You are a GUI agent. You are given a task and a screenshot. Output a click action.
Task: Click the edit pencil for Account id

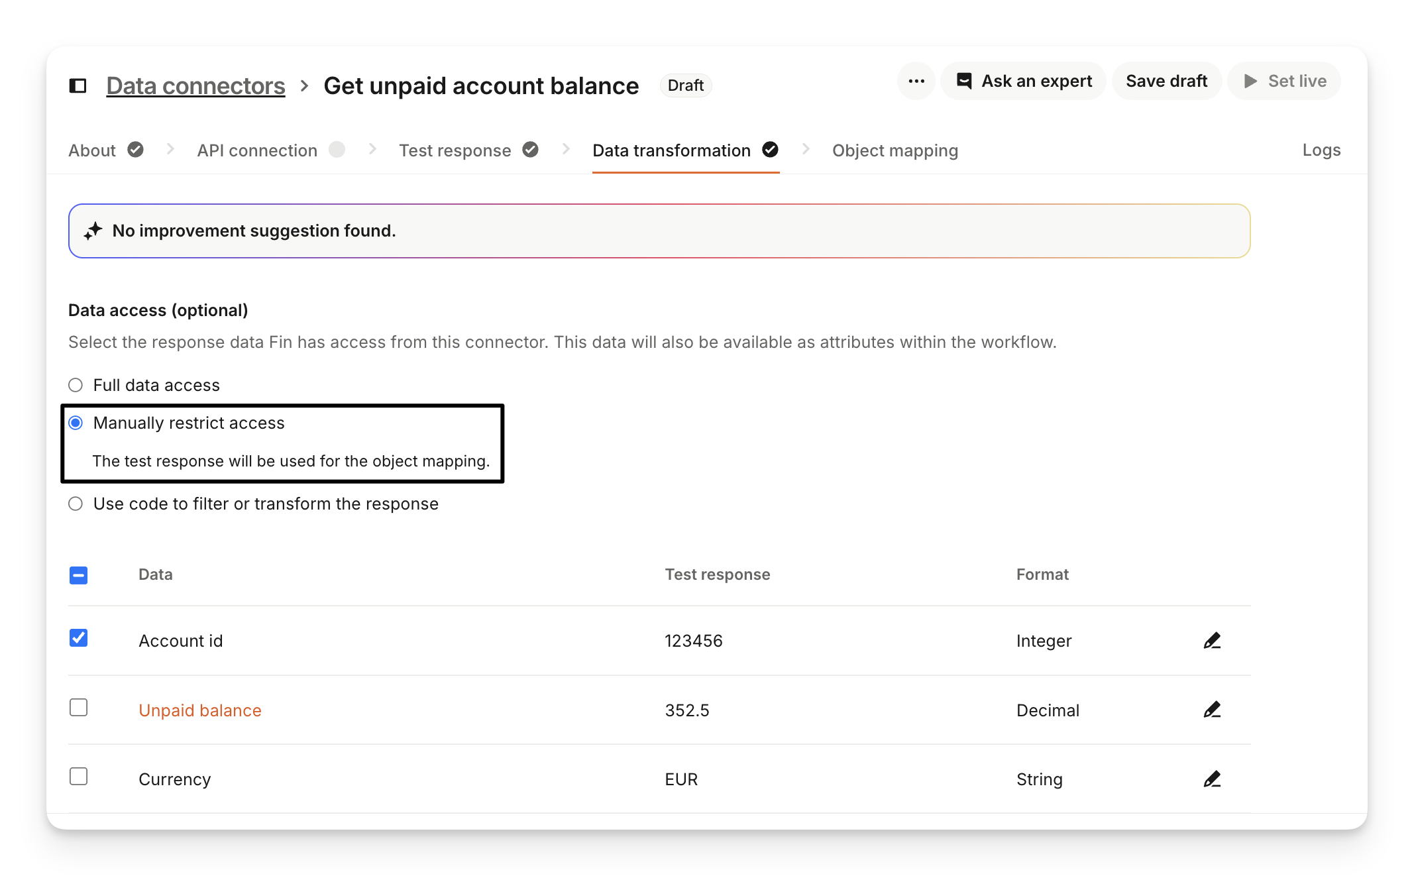point(1212,641)
